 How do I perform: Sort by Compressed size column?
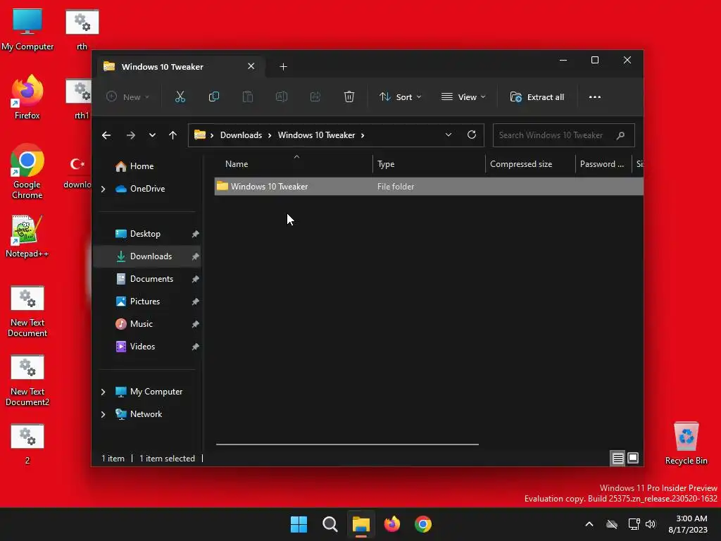coord(530,164)
